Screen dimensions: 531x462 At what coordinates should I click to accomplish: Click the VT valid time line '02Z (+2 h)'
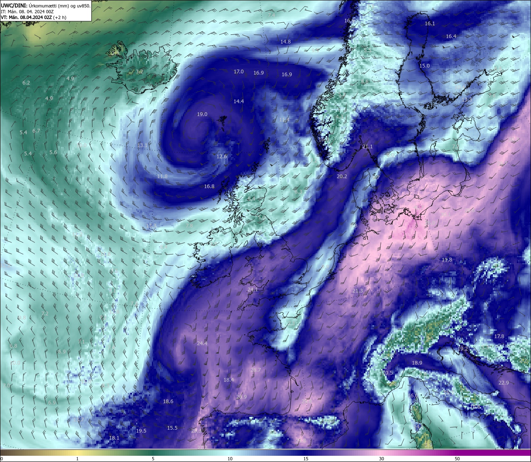(54, 17)
